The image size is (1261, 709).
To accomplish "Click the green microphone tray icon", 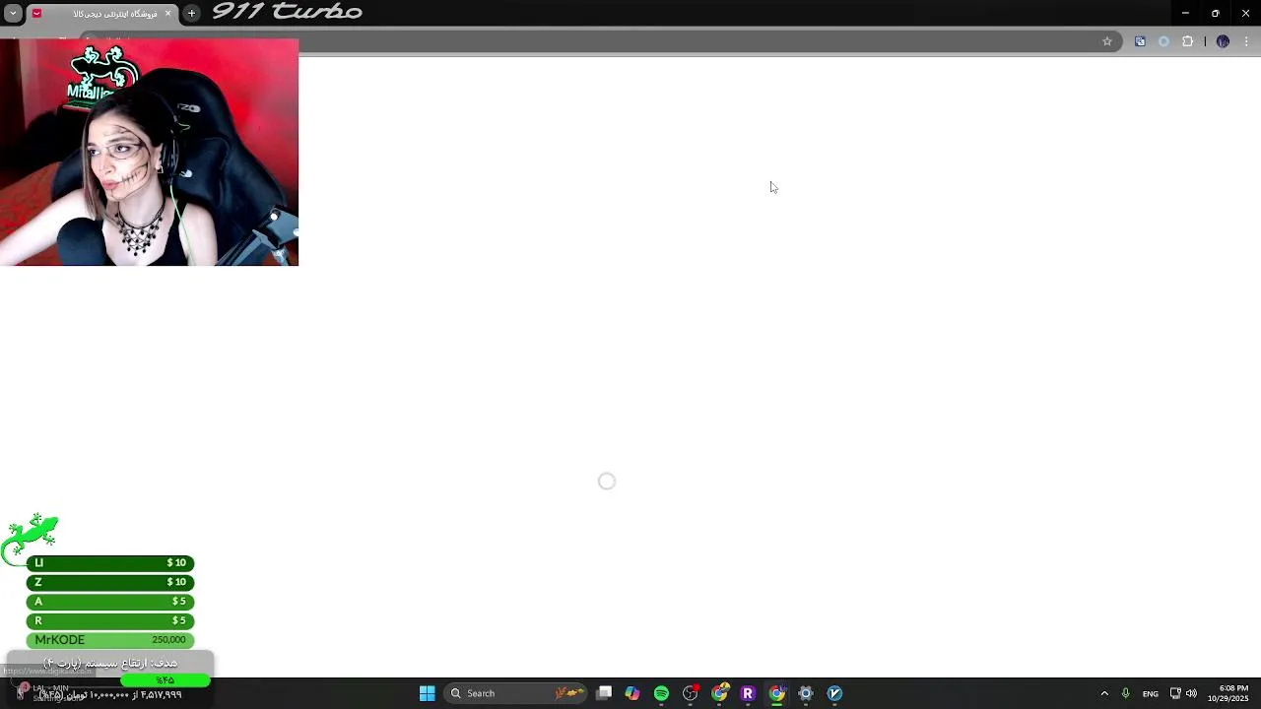I will (1125, 693).
